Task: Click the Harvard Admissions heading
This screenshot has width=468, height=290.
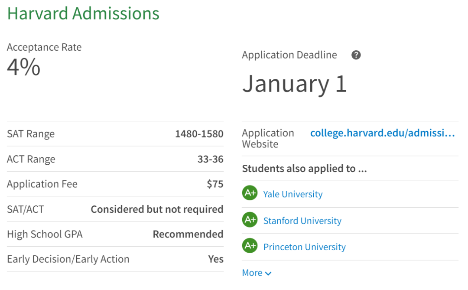Action: pyautogui.click(x=83, y=13)
